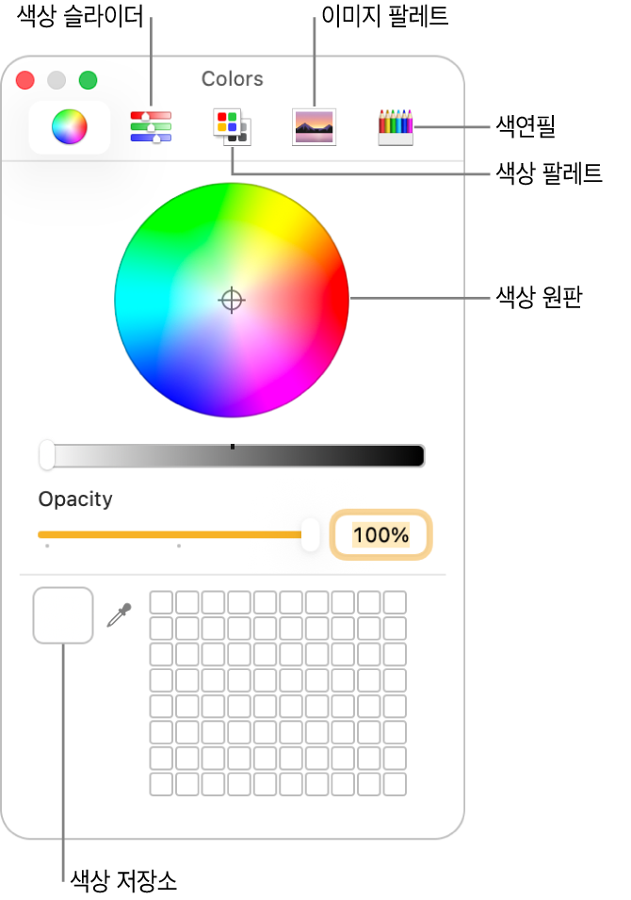
Task: Switch to color palettes picker
Action: tap(232, 126)
